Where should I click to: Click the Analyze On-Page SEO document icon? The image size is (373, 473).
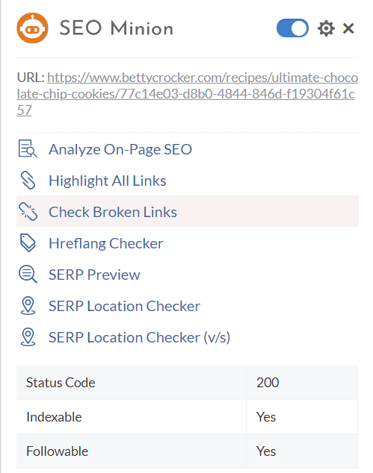pos(28,148)
